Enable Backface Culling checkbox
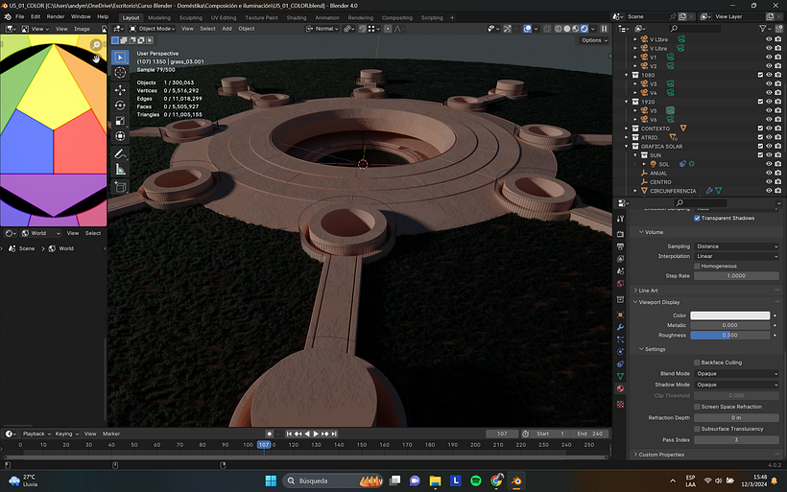The image size is (787, 492). pyautogui.click(x=697, y=363)
